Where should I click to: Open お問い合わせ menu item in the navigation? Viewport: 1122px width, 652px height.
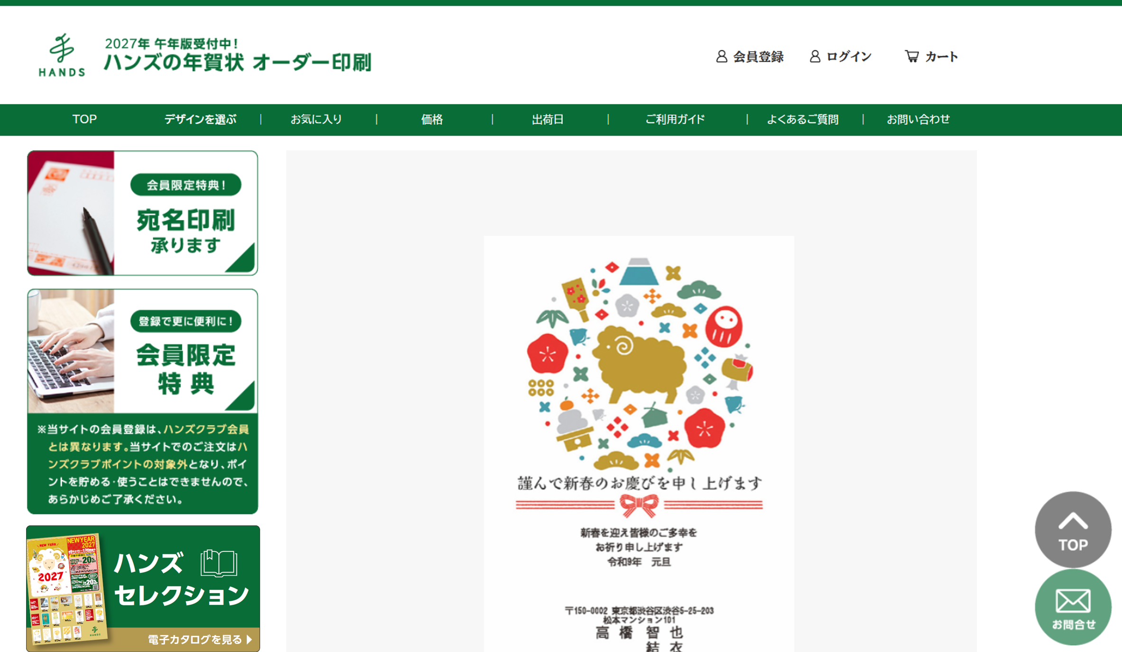(x=918, y=119)
